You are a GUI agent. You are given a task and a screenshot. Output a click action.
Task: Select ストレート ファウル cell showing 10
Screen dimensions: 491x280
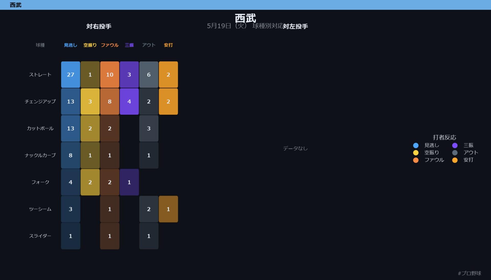[110, 75]
